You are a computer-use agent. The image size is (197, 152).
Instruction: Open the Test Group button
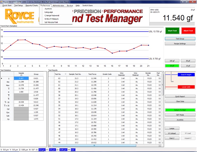(x=180, y=39)
